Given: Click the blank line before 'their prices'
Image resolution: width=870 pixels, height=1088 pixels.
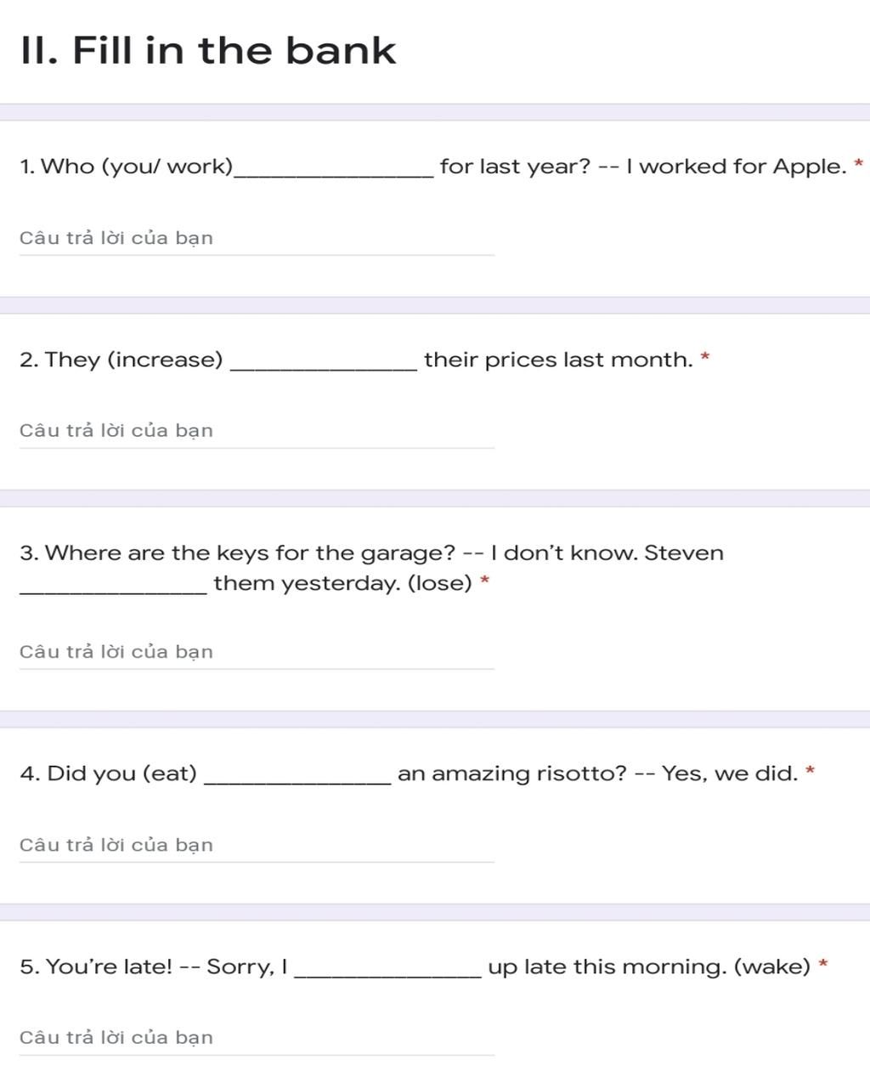Looking at the screenshot, I should (324, 367).
